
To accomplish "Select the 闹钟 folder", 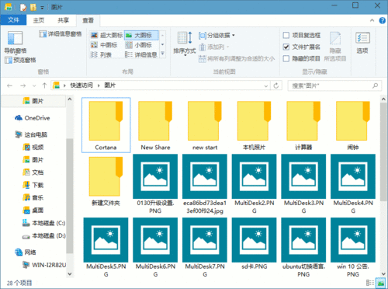I will [353, 125].
